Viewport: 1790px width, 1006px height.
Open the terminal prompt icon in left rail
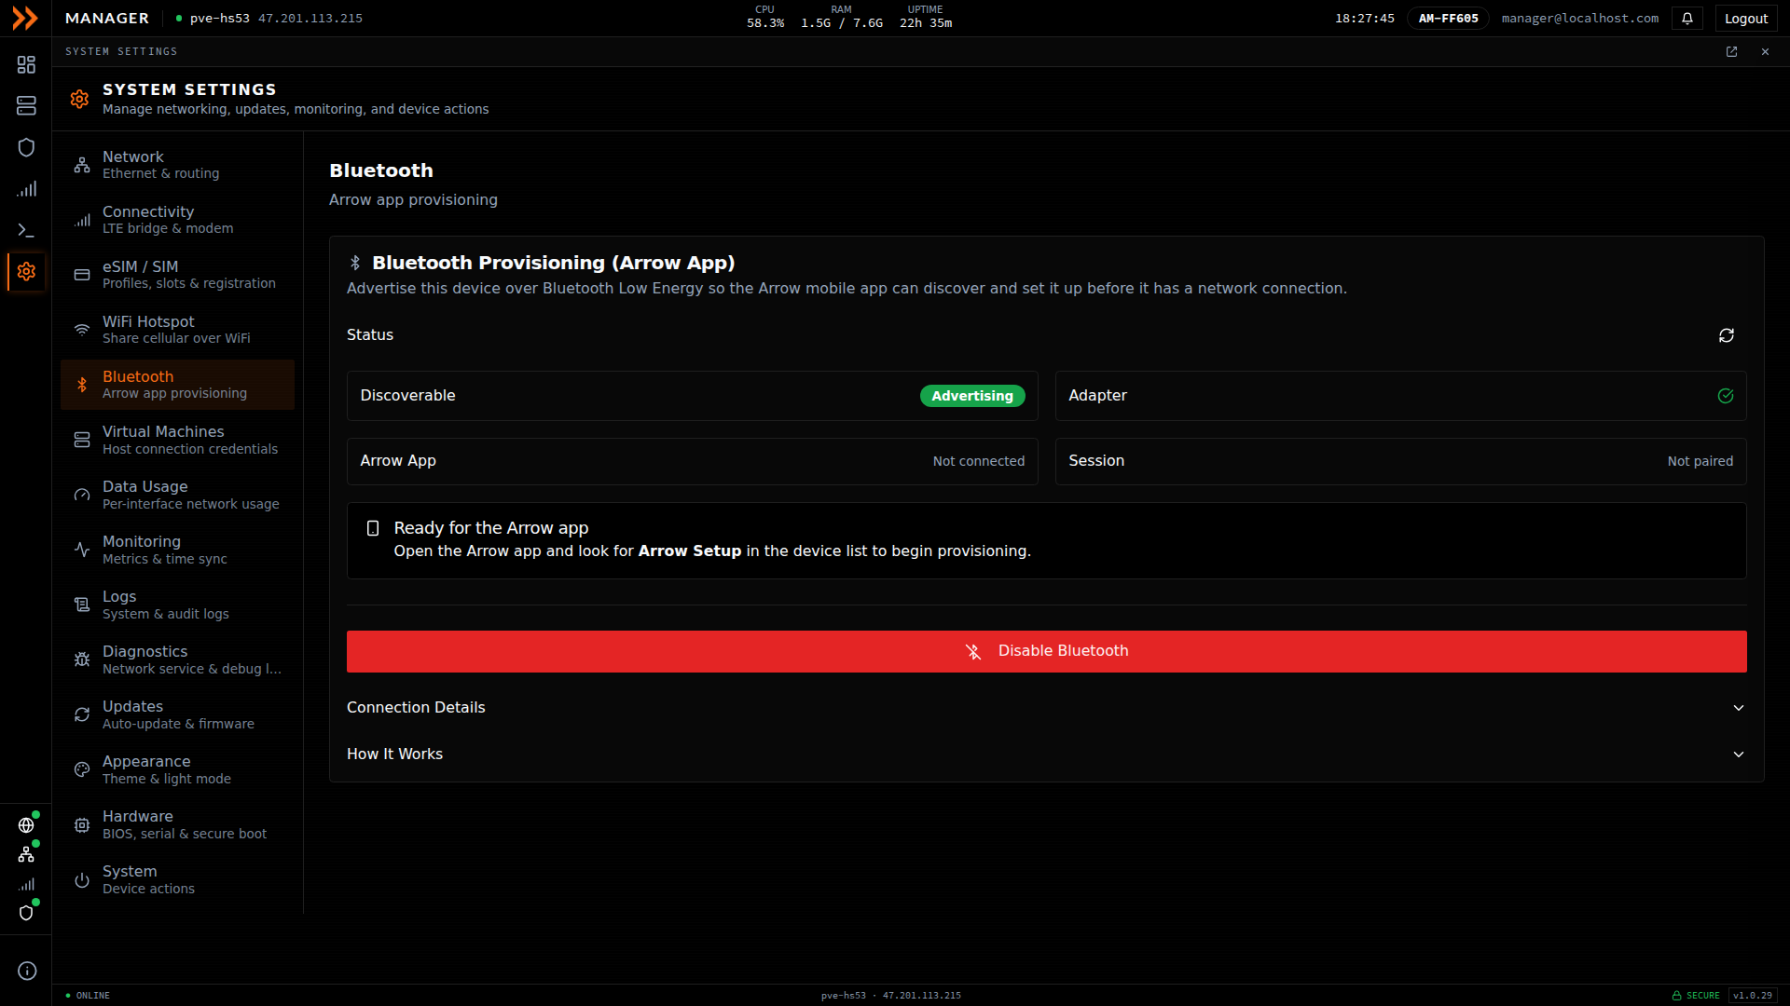click(26, 230)
